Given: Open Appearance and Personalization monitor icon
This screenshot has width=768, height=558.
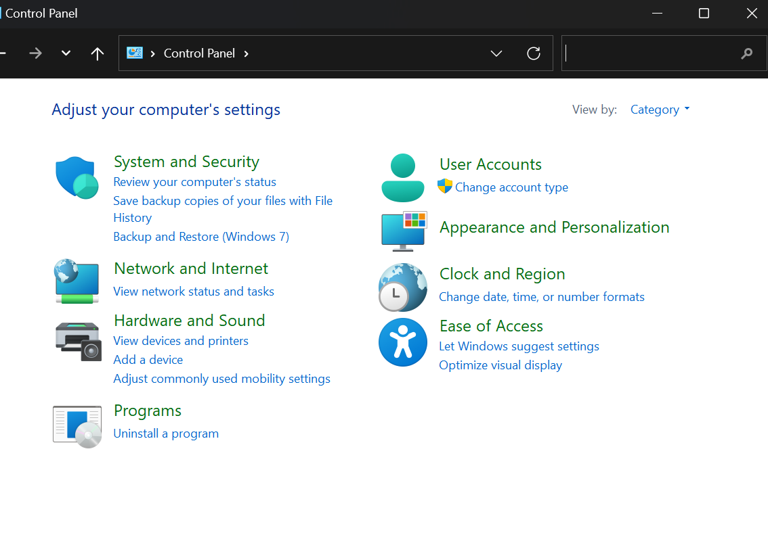Looking at the screenshot, I should pyautogui.click(x=403, y=230).
